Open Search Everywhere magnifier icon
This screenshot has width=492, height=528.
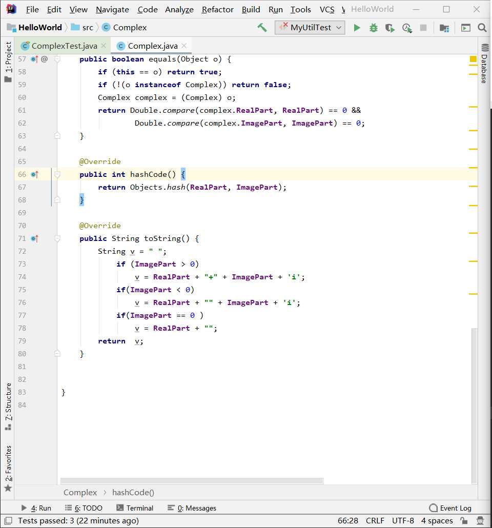click(482, 28)
